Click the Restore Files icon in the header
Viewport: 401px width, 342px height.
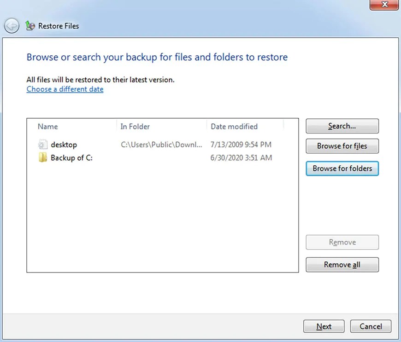pos(29,26)
